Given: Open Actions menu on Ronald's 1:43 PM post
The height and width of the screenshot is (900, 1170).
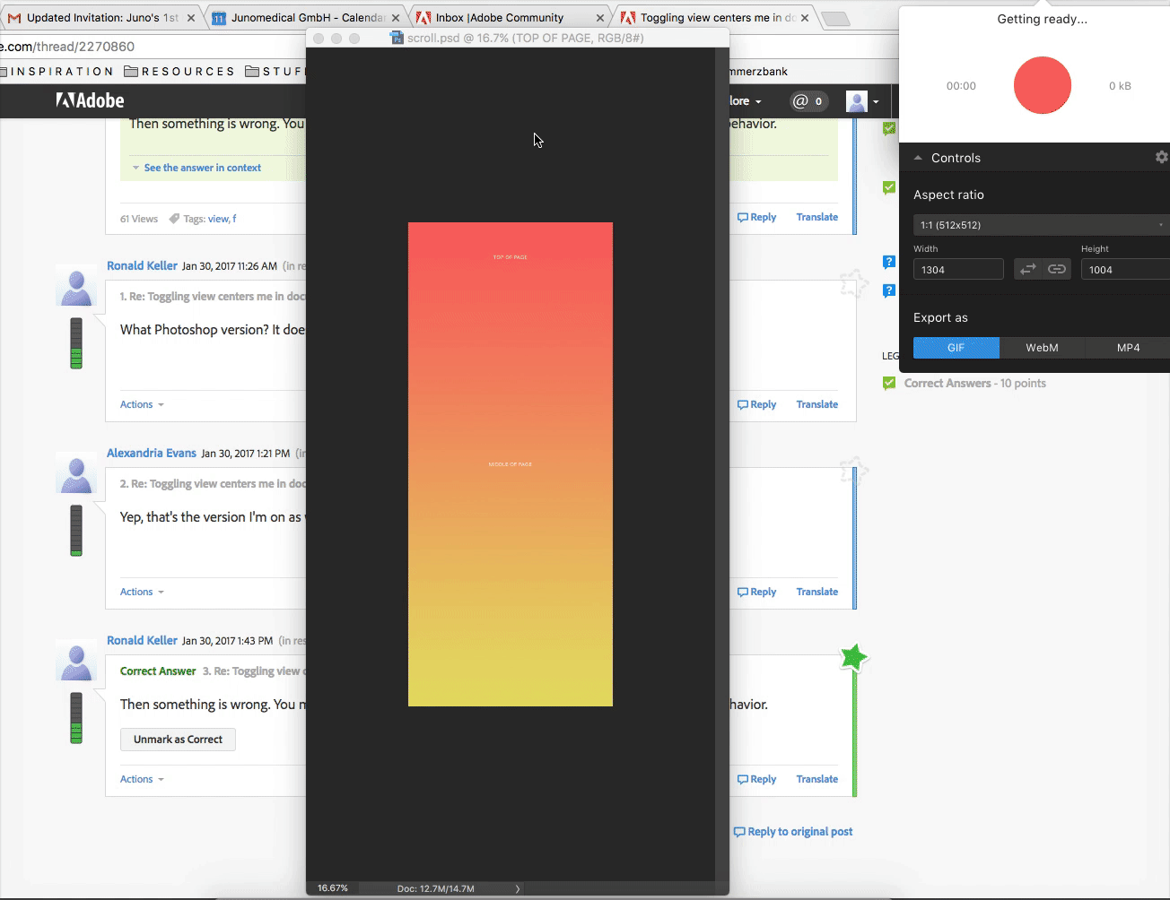Looking at the screenshot, I should click(142, 779).
